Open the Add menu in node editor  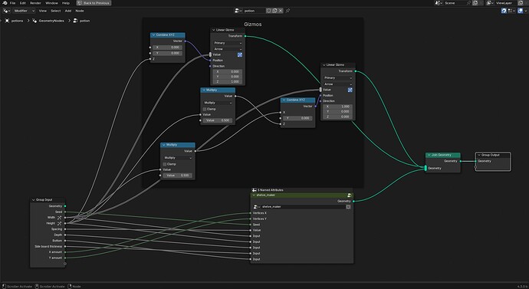click(x=67, y=11)
